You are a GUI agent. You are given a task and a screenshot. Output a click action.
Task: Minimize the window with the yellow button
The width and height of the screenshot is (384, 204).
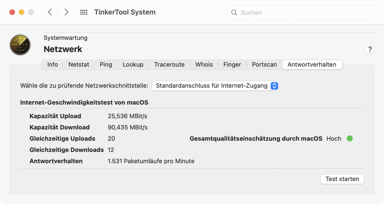pyautogui.click(x=22, y=12)
